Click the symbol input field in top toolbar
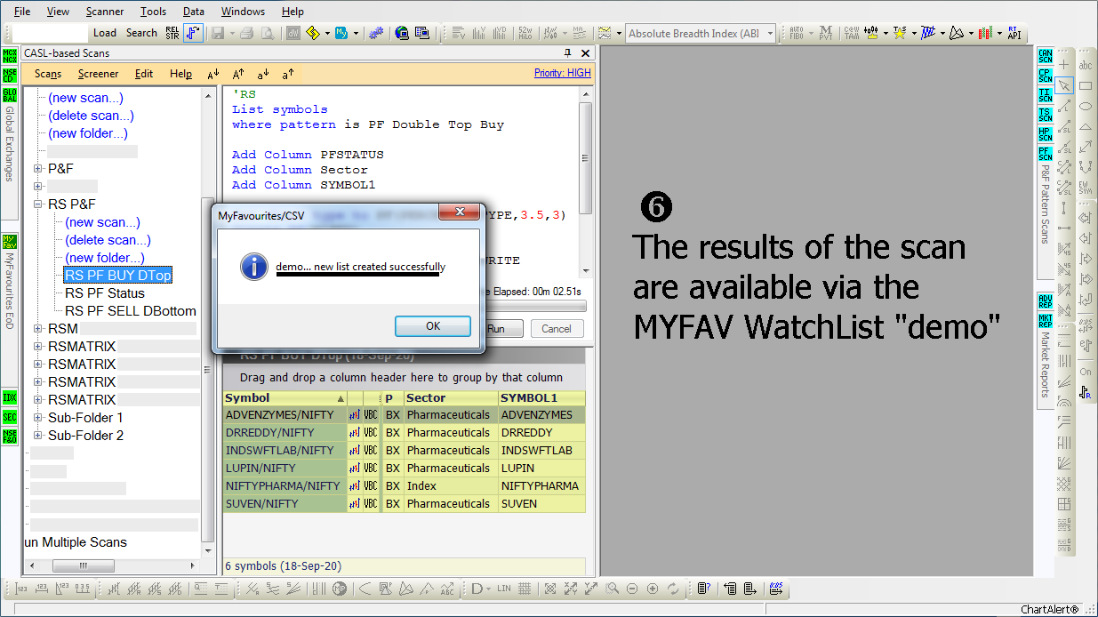1098x617 pixels. 50,33
